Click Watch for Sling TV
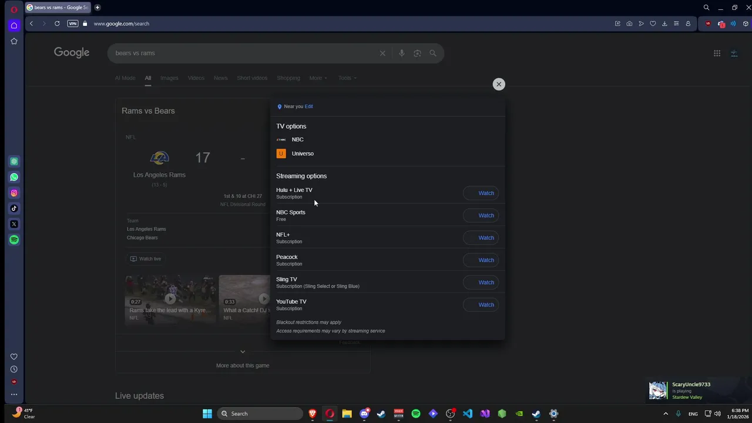The width and height of the screenshot is (752, 423). point(481,283)
